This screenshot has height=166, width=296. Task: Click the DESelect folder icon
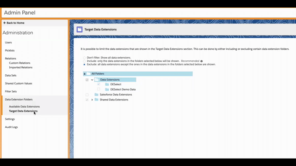(107, 84)
